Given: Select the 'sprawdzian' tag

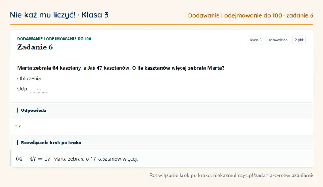Looking at the screenshot, I should coord(278,40).
